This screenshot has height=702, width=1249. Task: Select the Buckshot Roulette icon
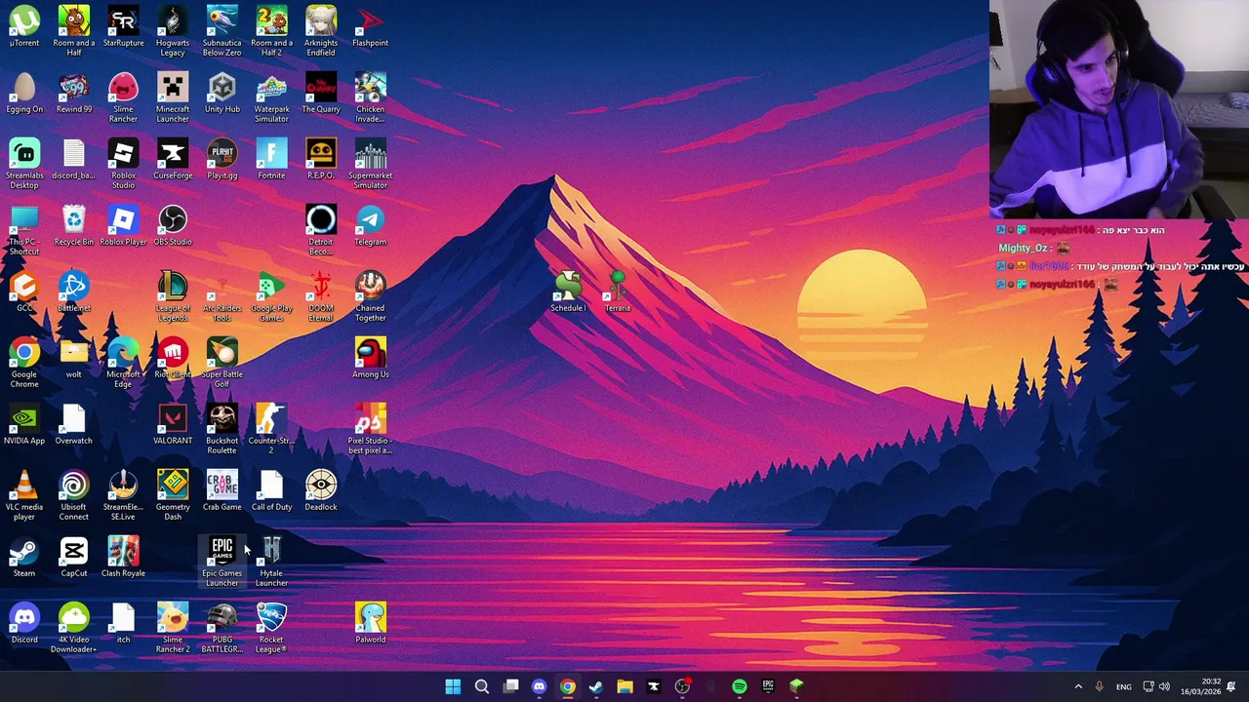pos(222,429)
